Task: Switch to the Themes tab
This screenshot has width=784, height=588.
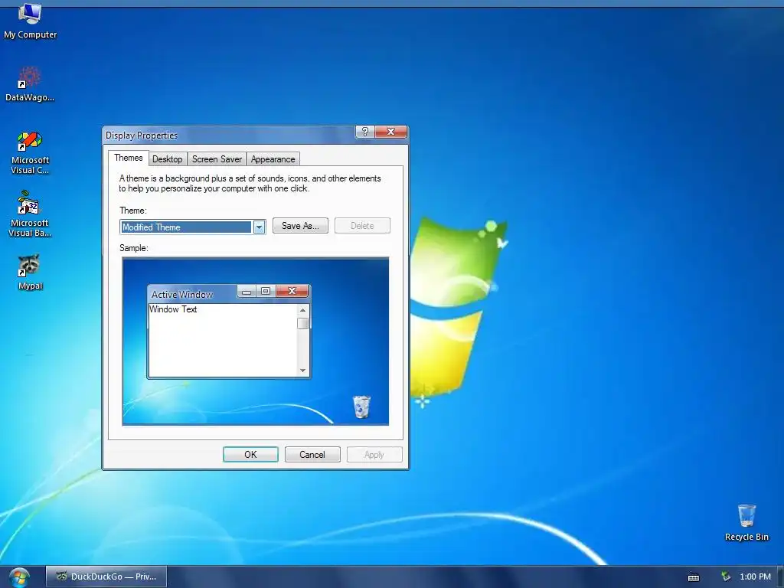Action: pos(128,158)
